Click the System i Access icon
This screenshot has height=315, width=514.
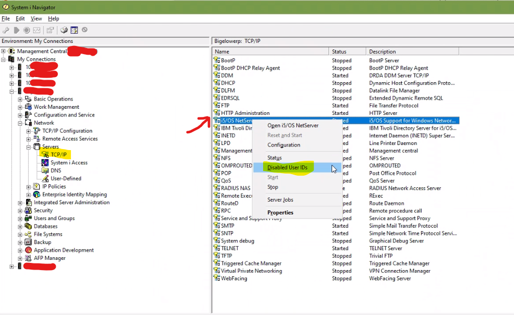[45, 162]
